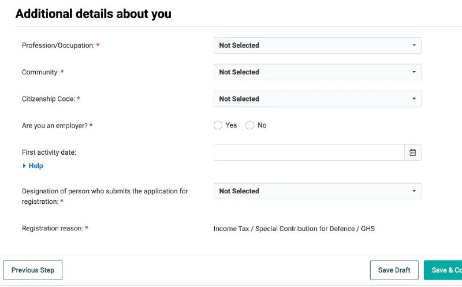The width and height of the screenshot is (462, 287).
Task: Open Designation of person dropdown
Action: 312,191
